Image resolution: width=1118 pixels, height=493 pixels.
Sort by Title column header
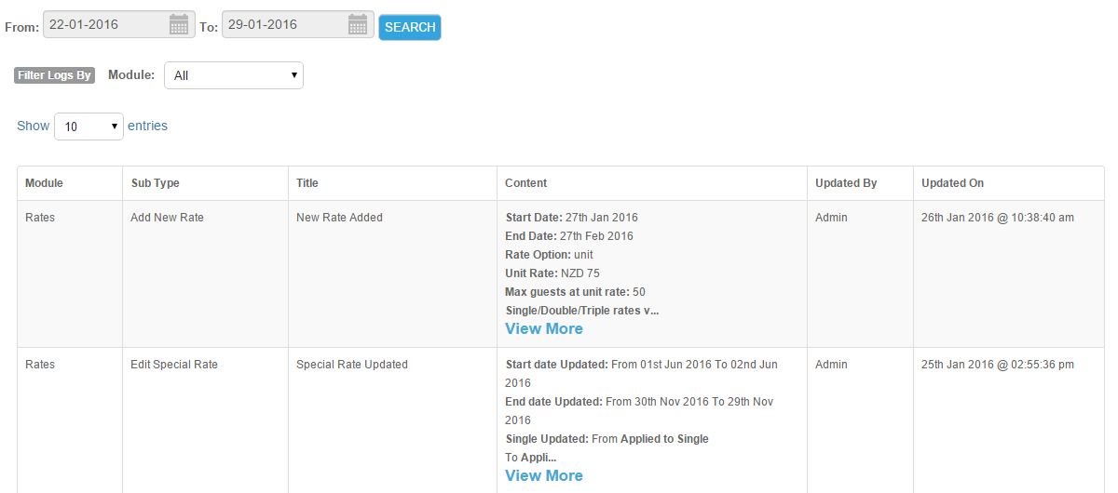[392, 183]
